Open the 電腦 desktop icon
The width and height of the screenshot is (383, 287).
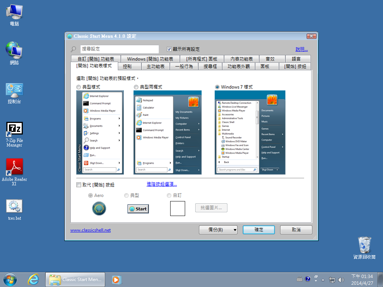tap(15, 15)
